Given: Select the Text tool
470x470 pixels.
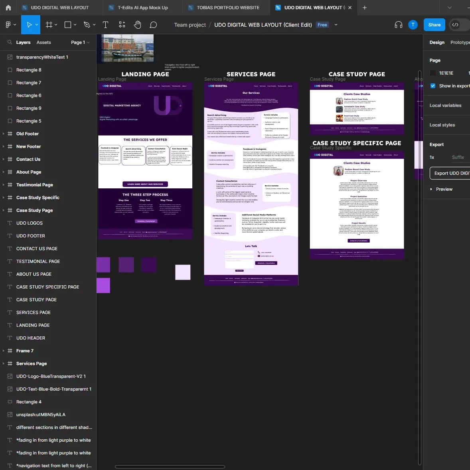Looking at the screenshot, I should point(105,25).
